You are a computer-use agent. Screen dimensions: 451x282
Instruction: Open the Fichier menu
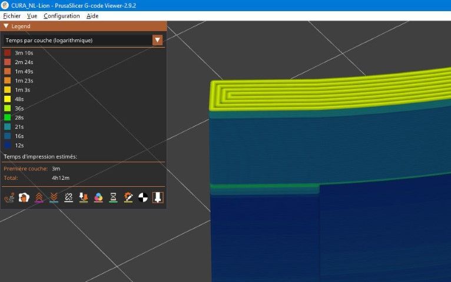tap(12, 16)
